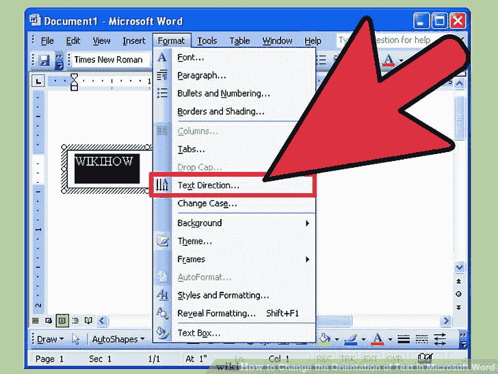The image size is (498, 374).
Task: Click the first-line indent marker on ruler
Action: coord(74,77)
